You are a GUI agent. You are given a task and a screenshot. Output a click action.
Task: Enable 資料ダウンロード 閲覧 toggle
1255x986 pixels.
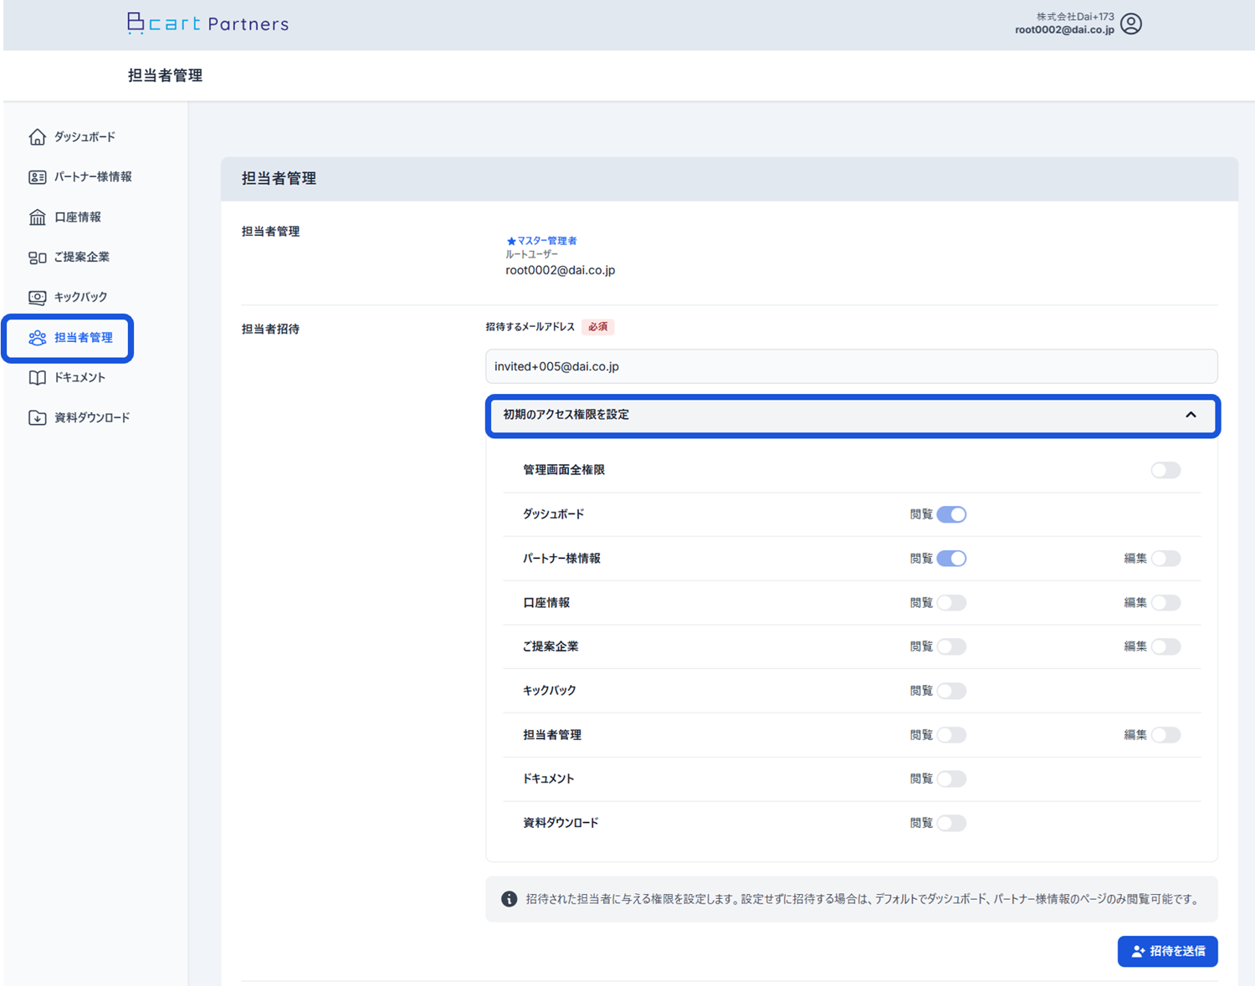(951, 823)
